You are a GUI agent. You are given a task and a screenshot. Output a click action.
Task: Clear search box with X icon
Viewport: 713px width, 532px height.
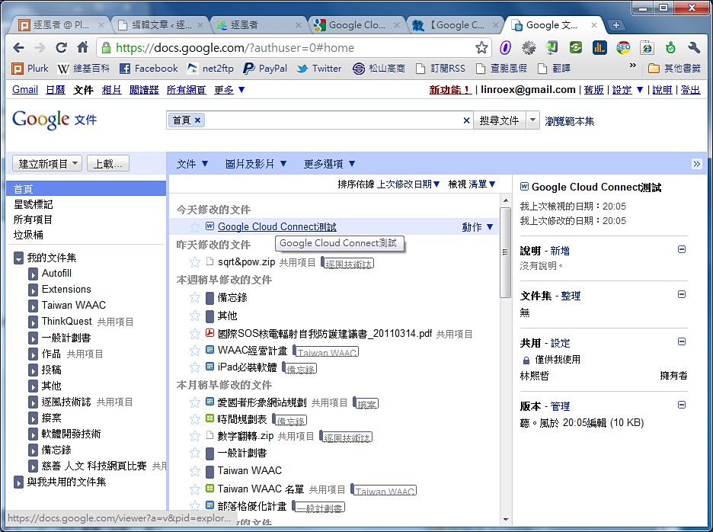(x=466, y=120)
